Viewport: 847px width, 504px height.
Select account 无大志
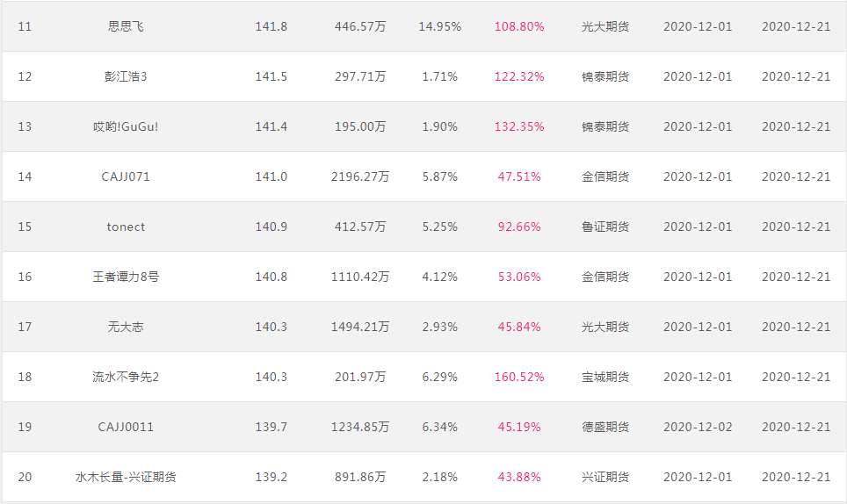click(x=126, y=327)
